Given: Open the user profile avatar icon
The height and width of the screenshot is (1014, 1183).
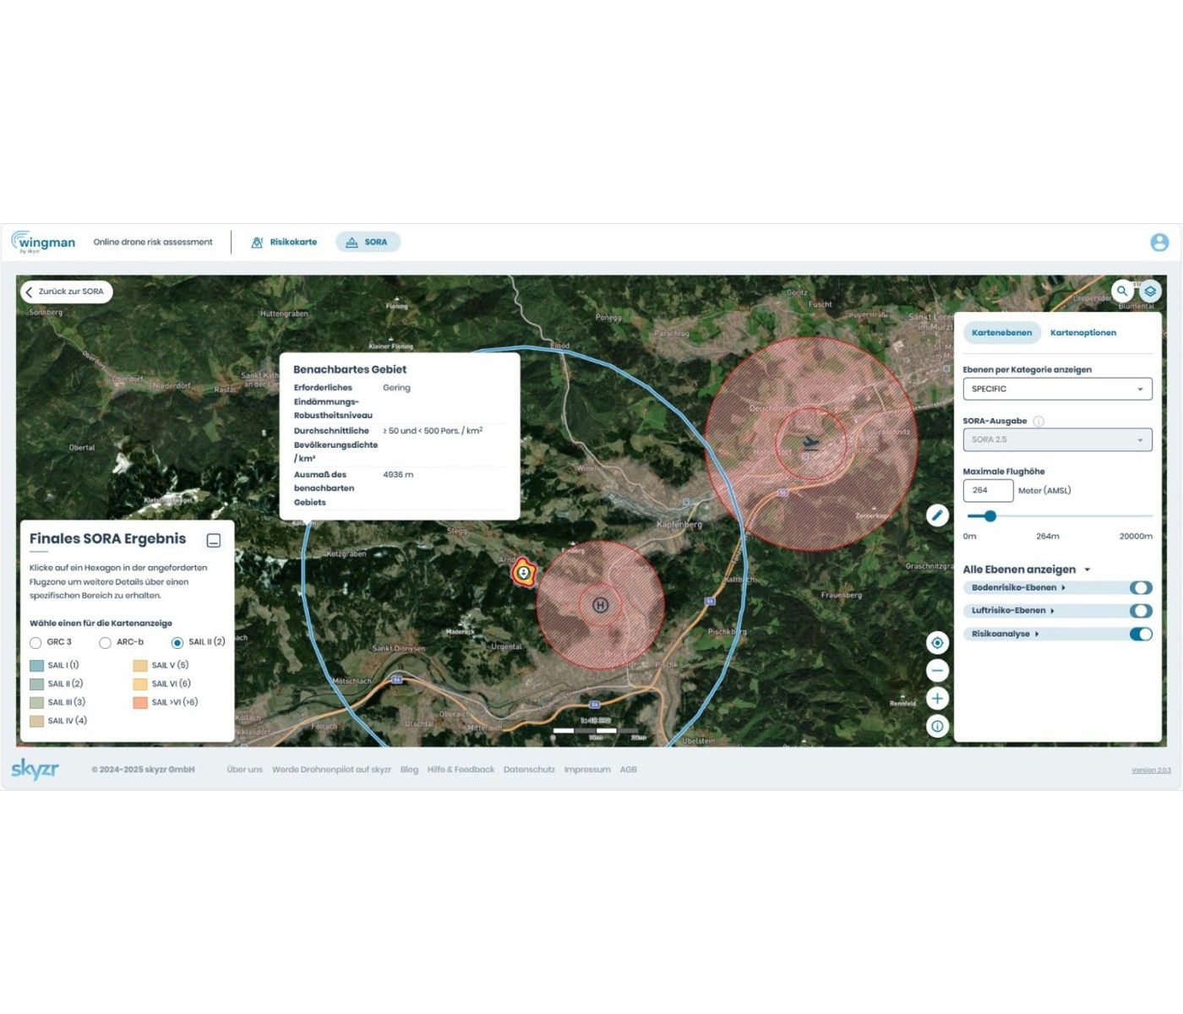Looking at the screenshot, I should click(x=1159, y=243).
